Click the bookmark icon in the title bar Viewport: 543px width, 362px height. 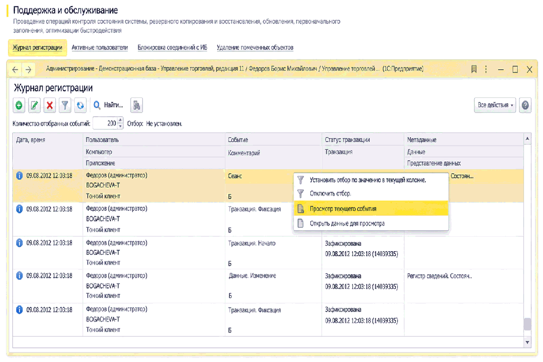[474, 69]
